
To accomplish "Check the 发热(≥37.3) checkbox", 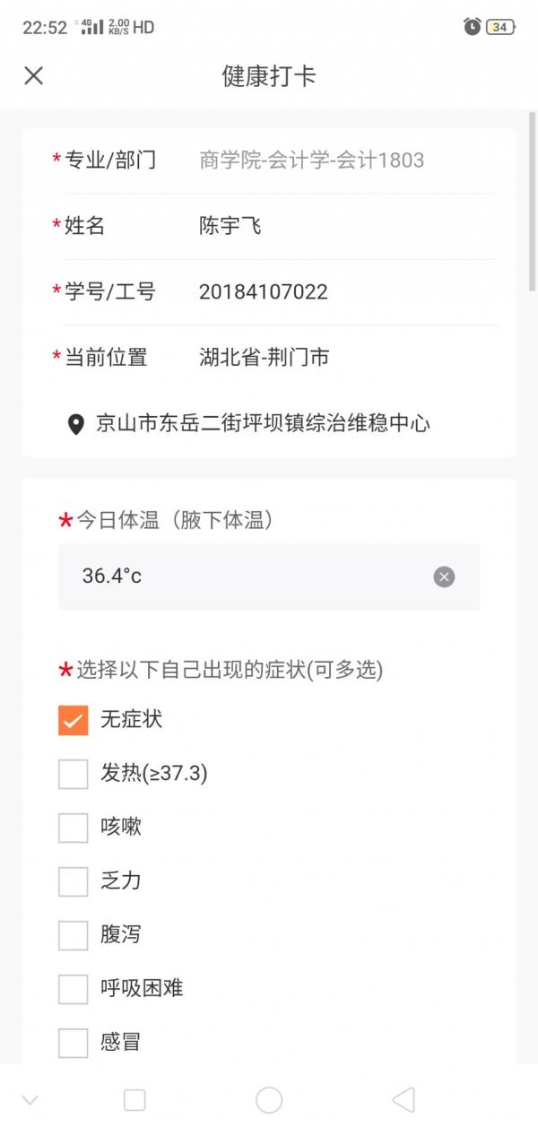I will point(74,774).
